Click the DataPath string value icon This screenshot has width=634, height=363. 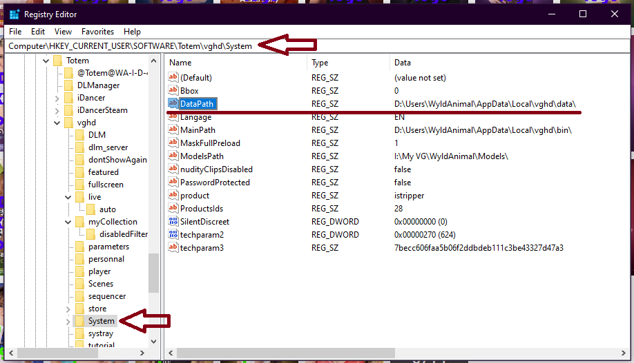tap(173, 104)
